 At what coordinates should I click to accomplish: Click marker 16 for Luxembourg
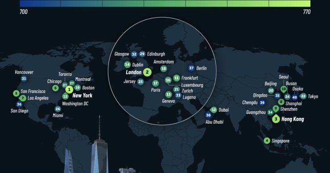(168, 80)
